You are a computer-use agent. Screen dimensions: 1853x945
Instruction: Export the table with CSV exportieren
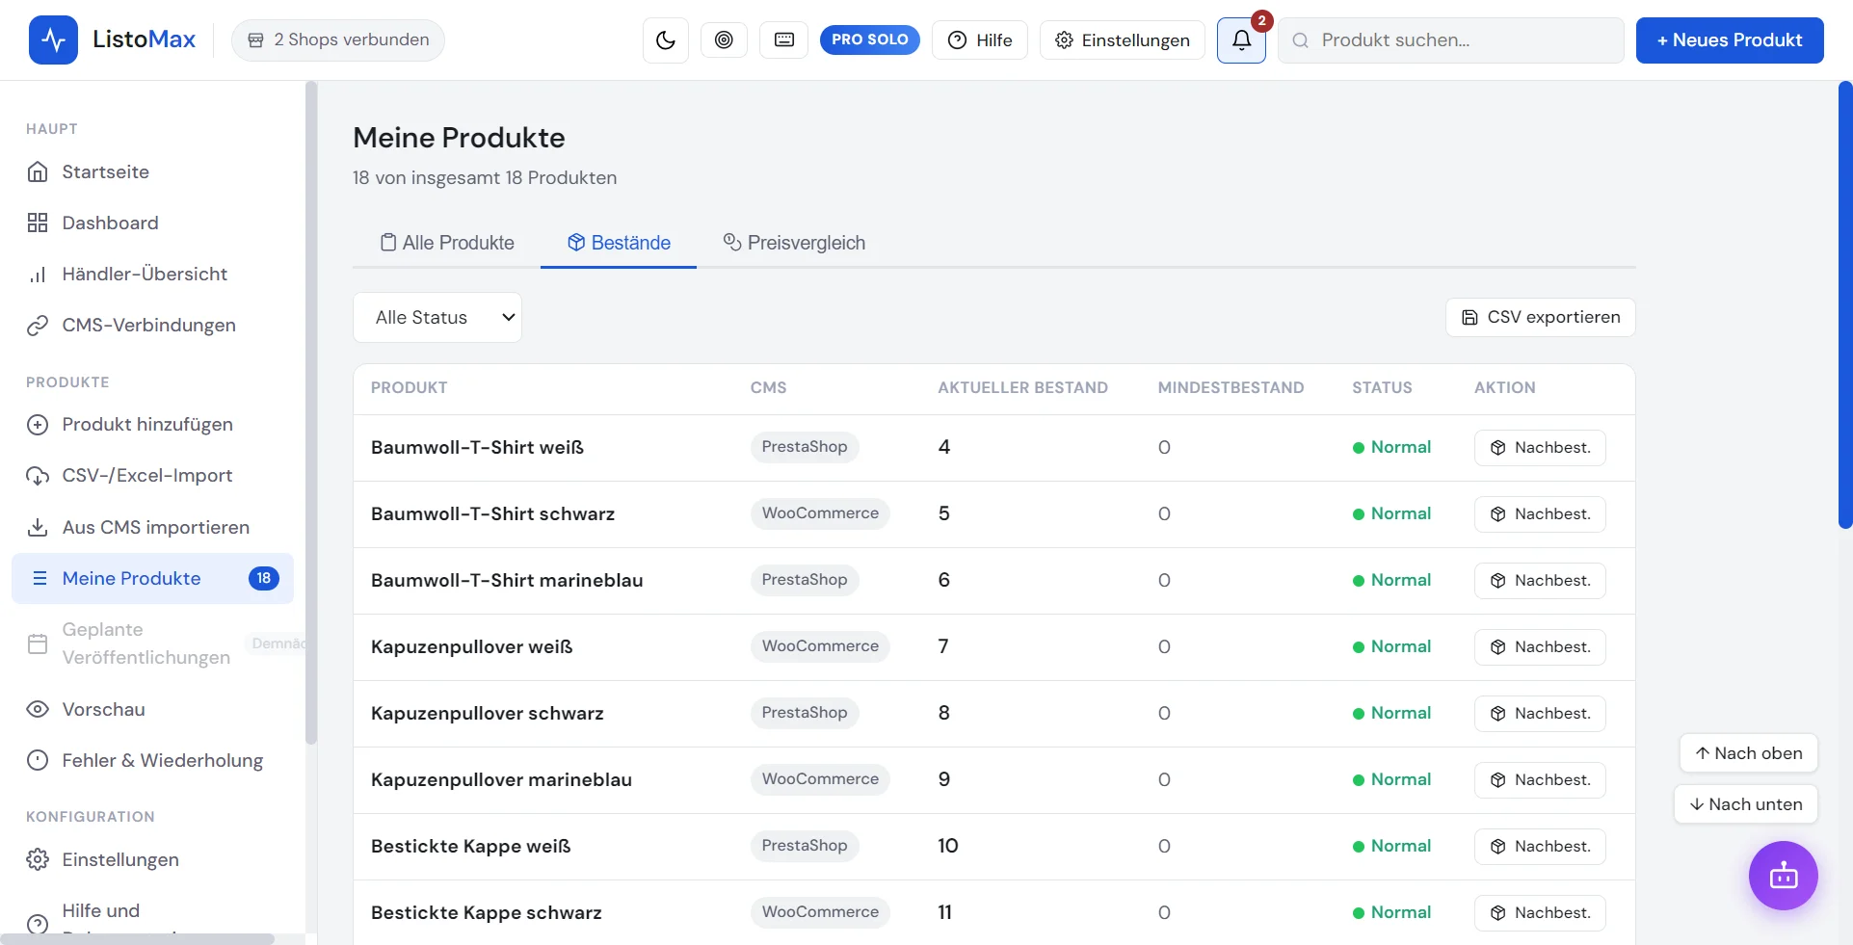click(x=1541, y=318)
